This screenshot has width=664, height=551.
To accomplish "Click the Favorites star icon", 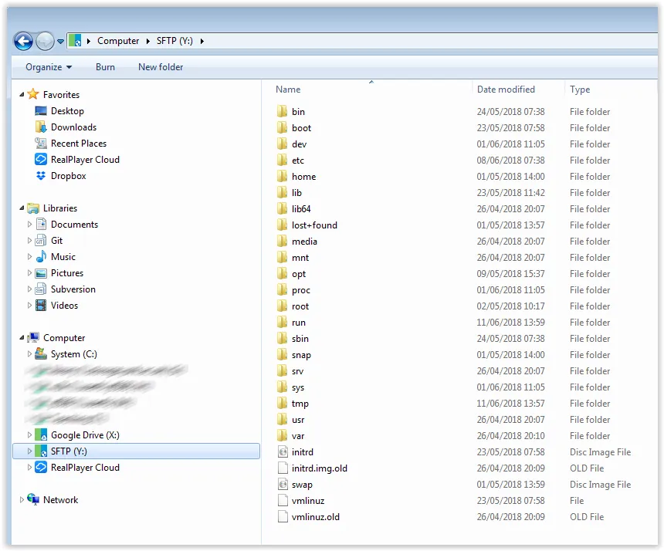I will [x=33, y=94].
